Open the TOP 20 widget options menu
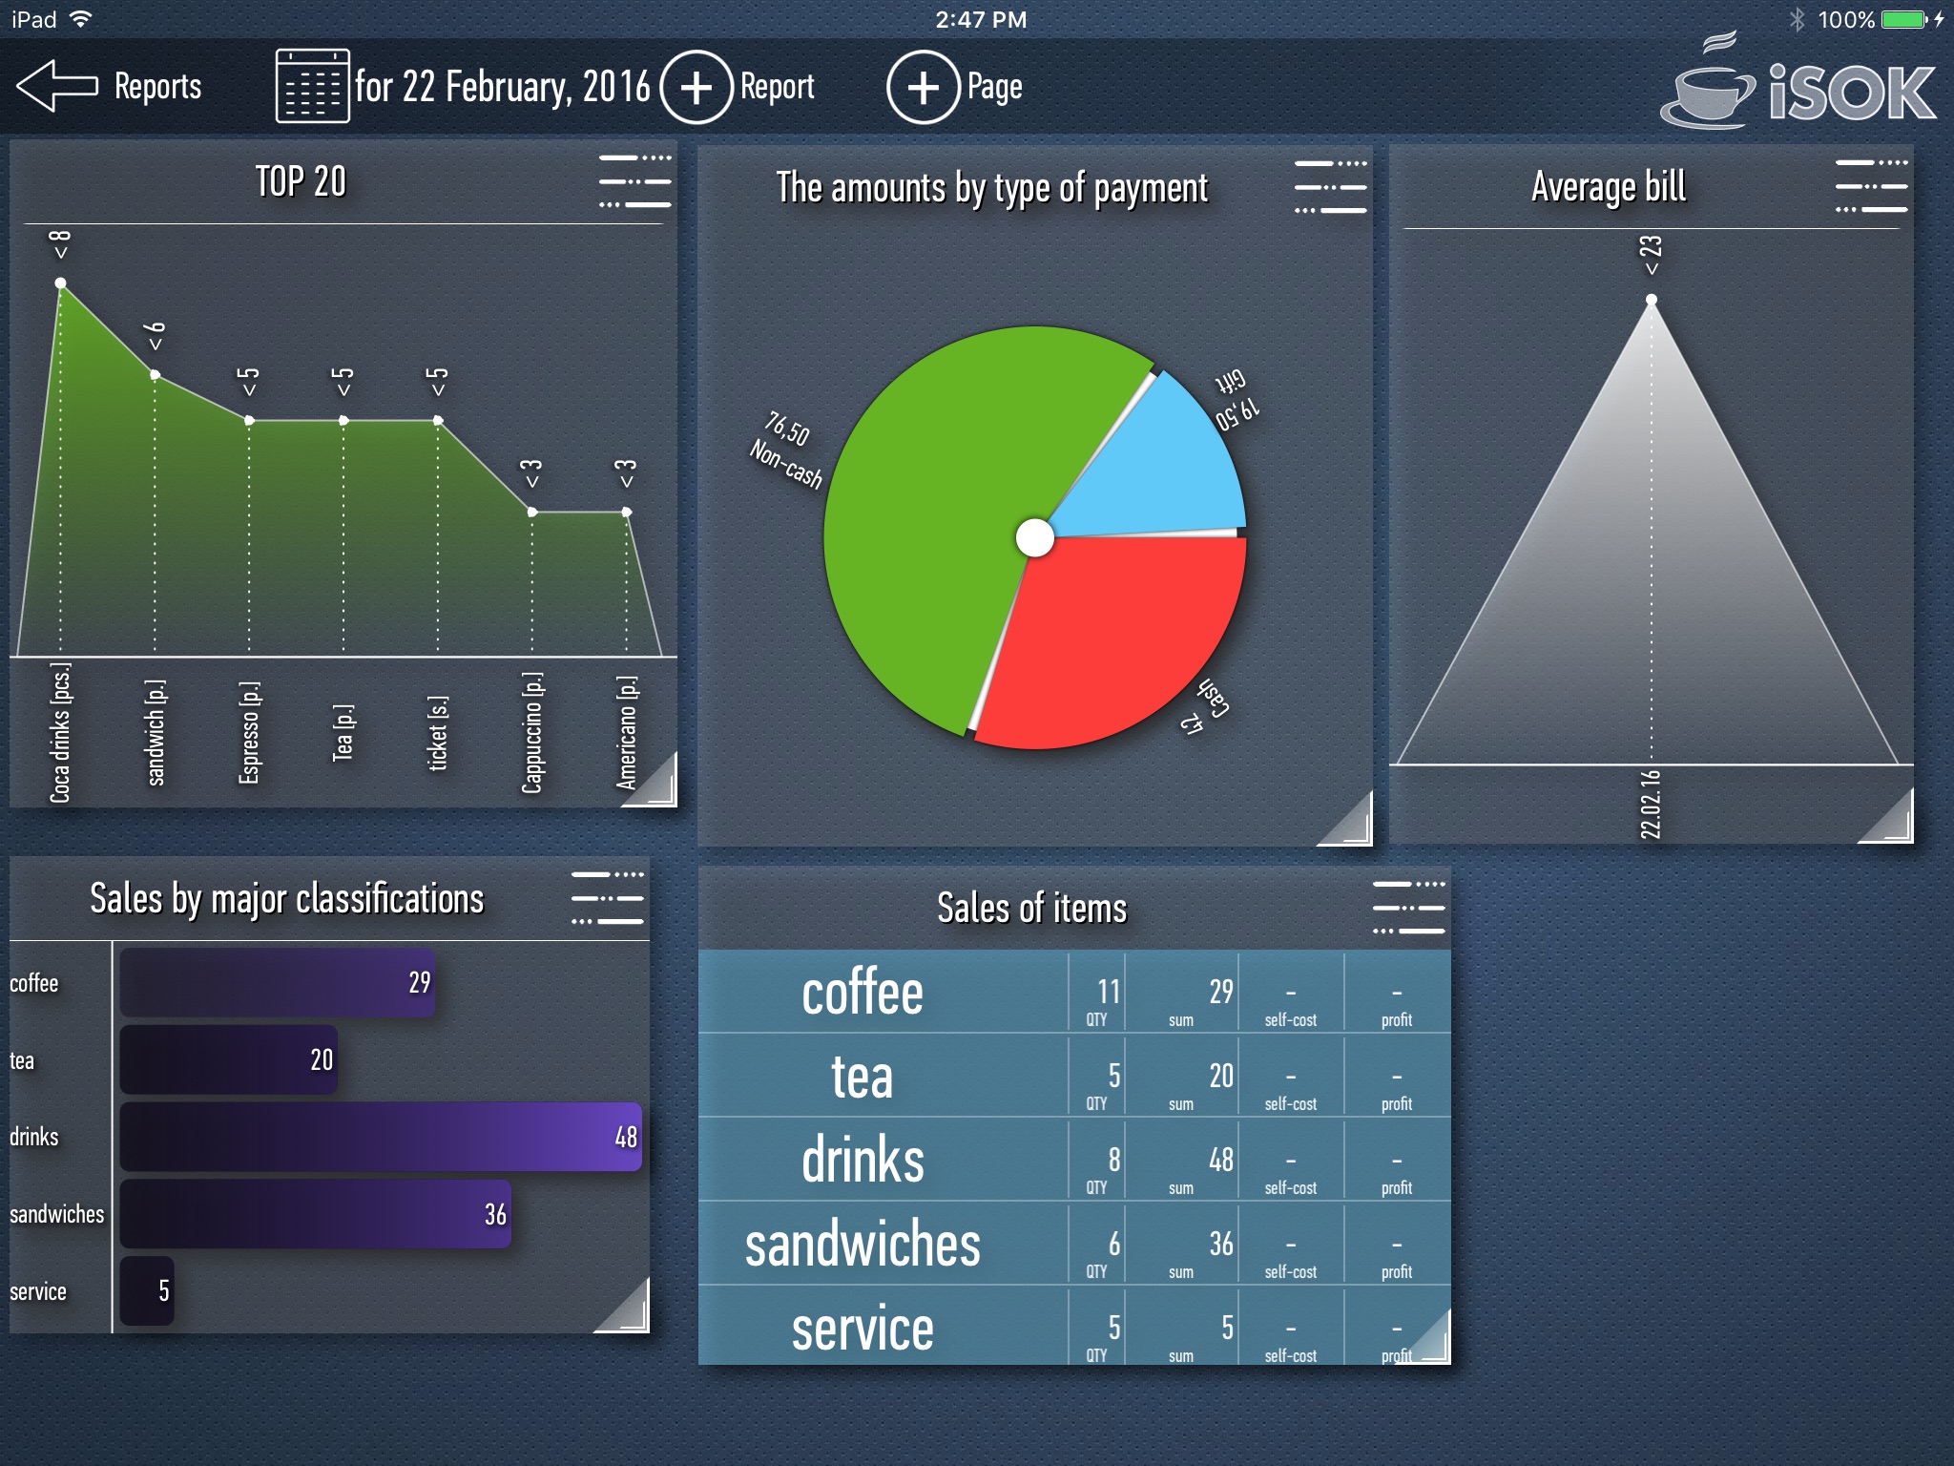The width and height of the screenshot is (1954, 1466). (635, 181)
